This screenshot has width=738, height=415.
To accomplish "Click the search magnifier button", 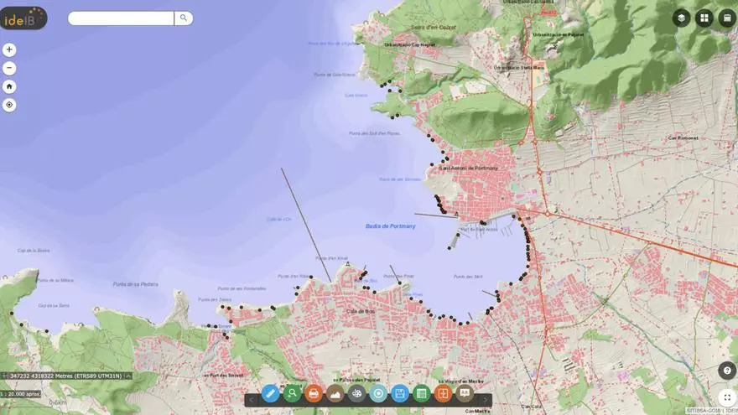I will click(184, 18).
